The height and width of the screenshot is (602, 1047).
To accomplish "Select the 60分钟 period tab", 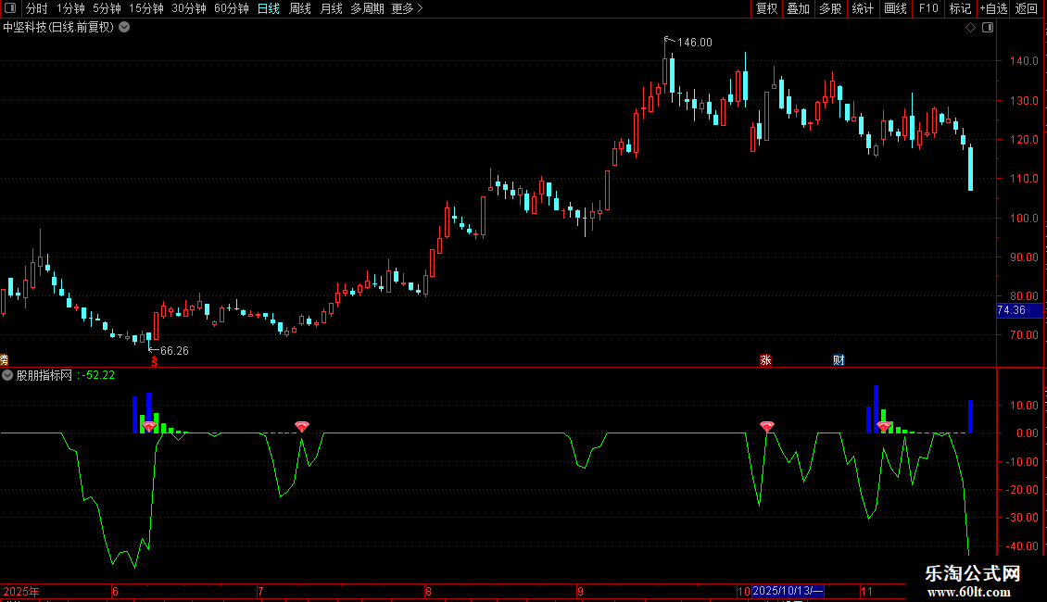I will (x=231, y=8).
